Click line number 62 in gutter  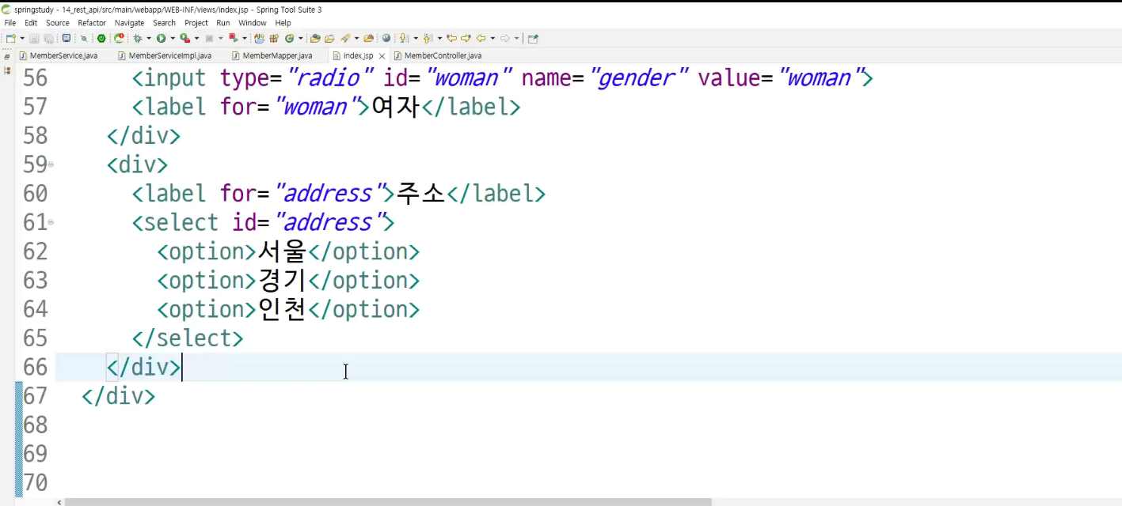[x=35, y=251]
